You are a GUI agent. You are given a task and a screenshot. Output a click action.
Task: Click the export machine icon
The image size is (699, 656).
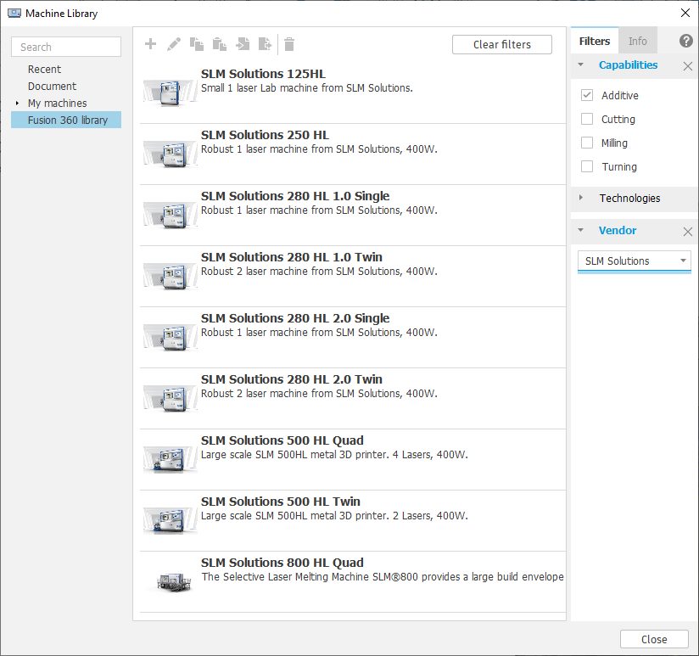click(265, 43)
